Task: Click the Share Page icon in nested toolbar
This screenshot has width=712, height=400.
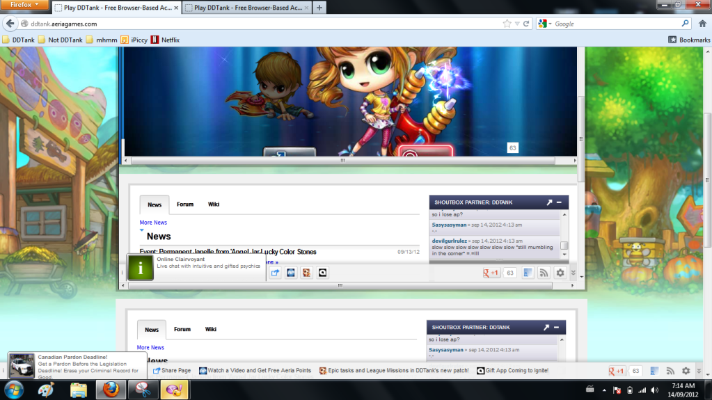Action: pyautogui.click(x=275, y=273)
